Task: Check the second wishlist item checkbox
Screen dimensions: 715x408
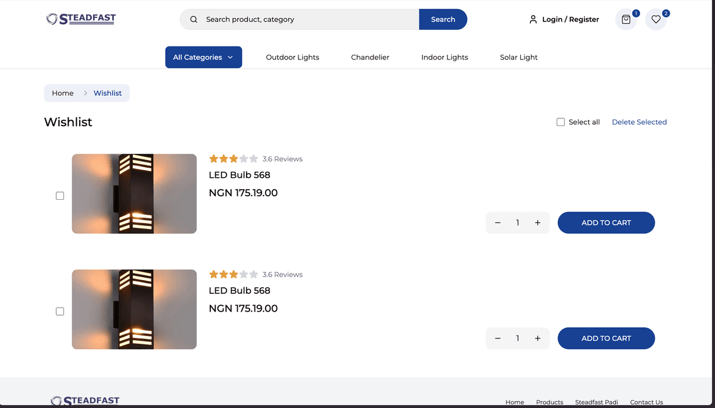Action: (x=60, y=311)
